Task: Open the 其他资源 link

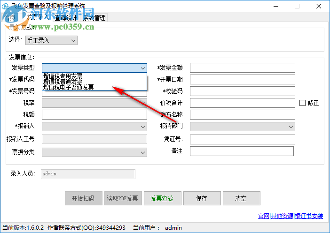Action: coord(282,216)
